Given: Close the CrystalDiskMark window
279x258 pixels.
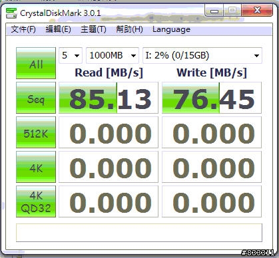Looking at the screenshot, I should pyautogui.click(x=257, y=11).
